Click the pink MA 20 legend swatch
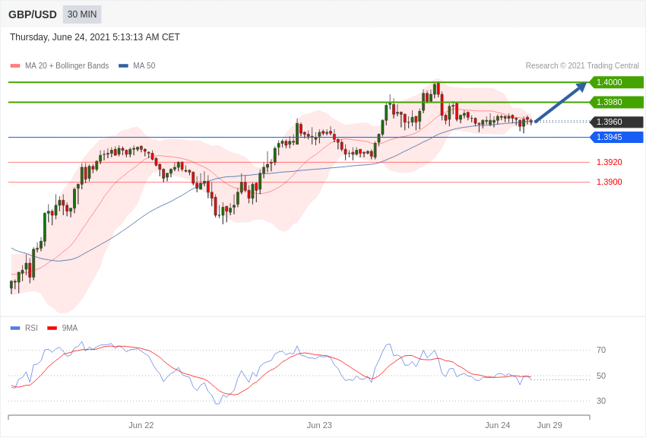Image resolution: width=646 pixels, height=438 pixels. [x=15, y=66]
